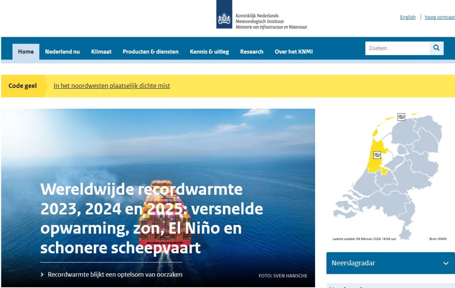The image size is (455, 288).
Task: Click the Bron: KNMI caption
Action: (x=438, y=239)
